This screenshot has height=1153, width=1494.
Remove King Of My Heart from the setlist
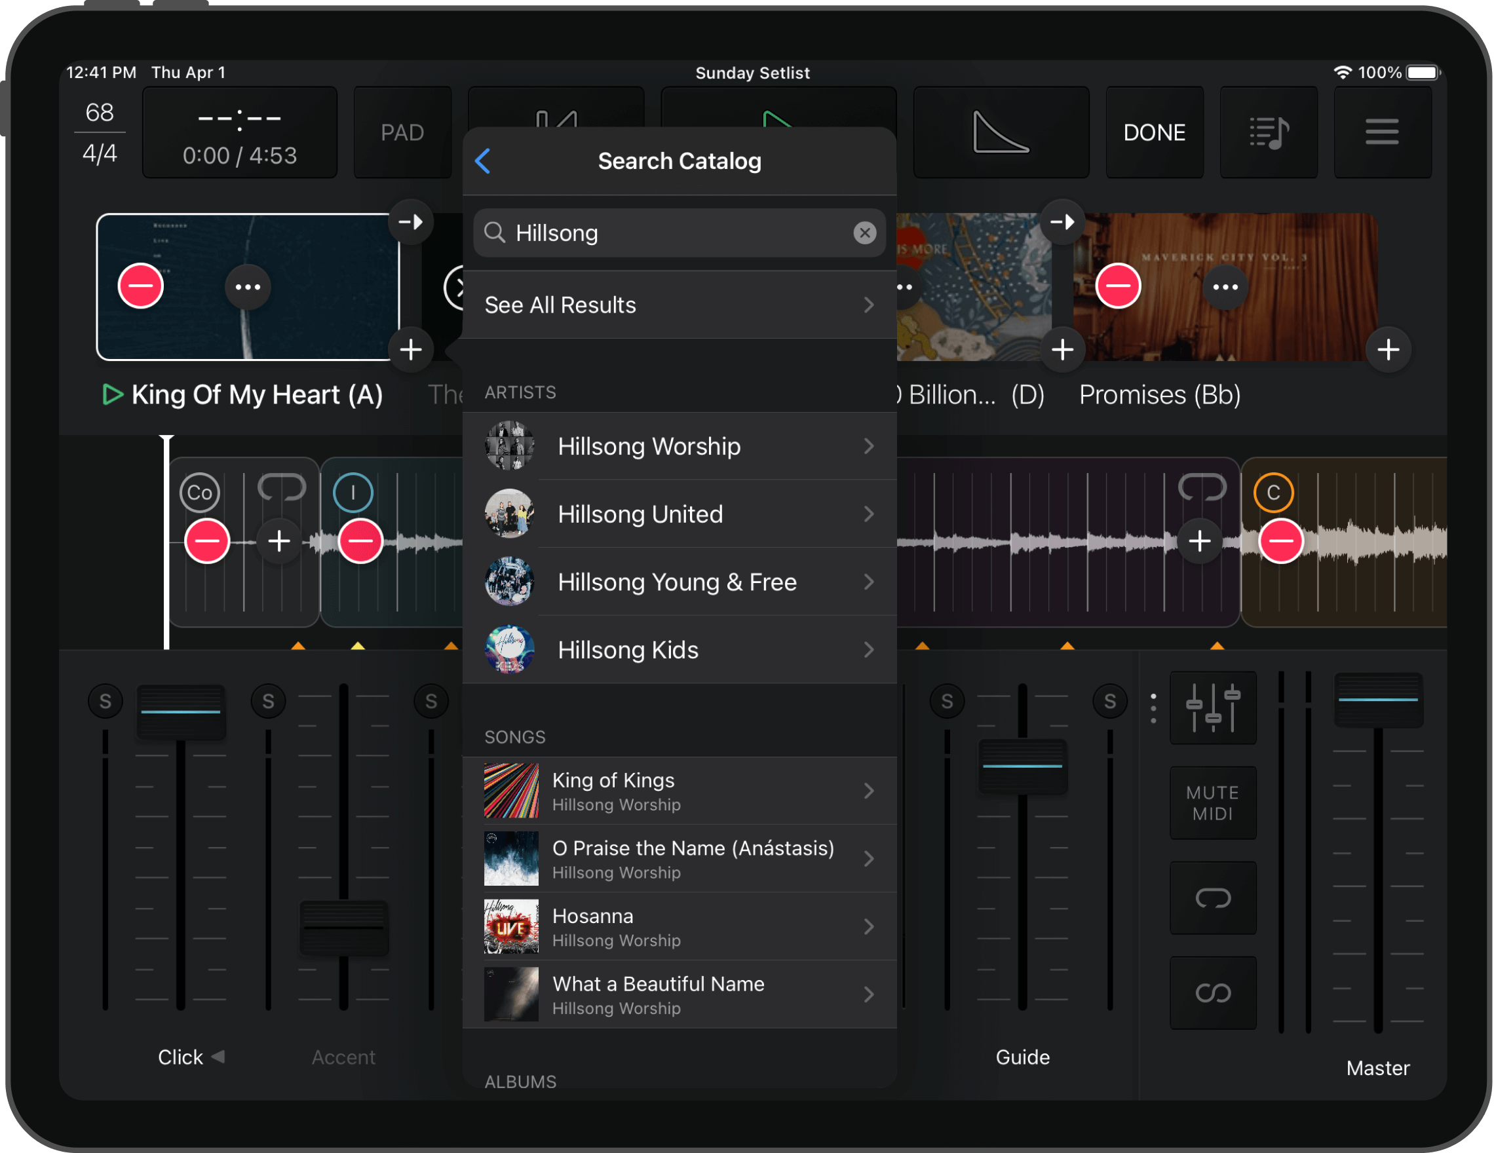tap(140, 286)
